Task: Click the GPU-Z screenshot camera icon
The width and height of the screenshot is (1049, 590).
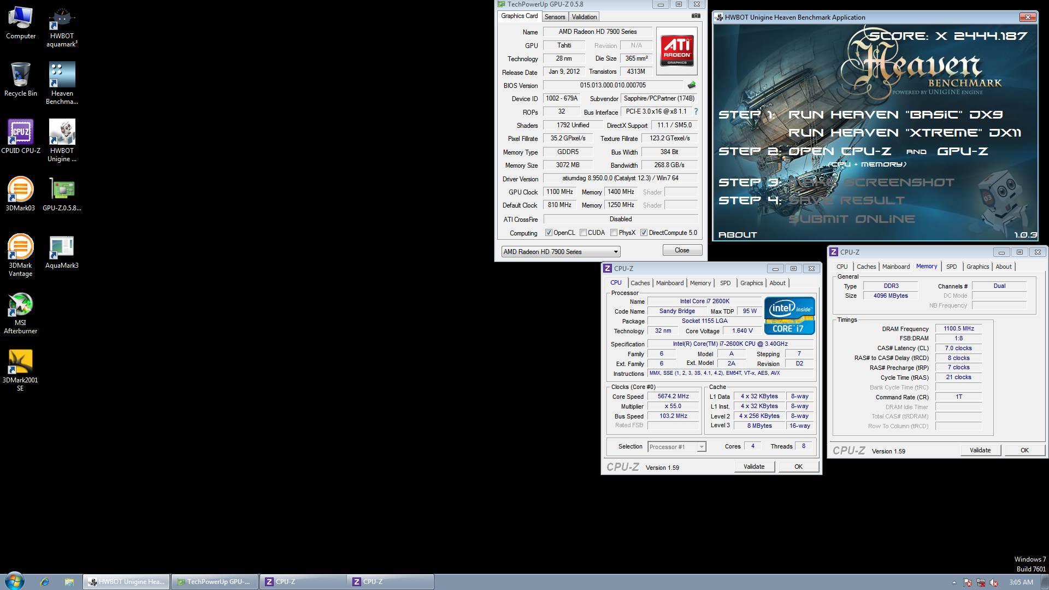Action: (696, 16)
